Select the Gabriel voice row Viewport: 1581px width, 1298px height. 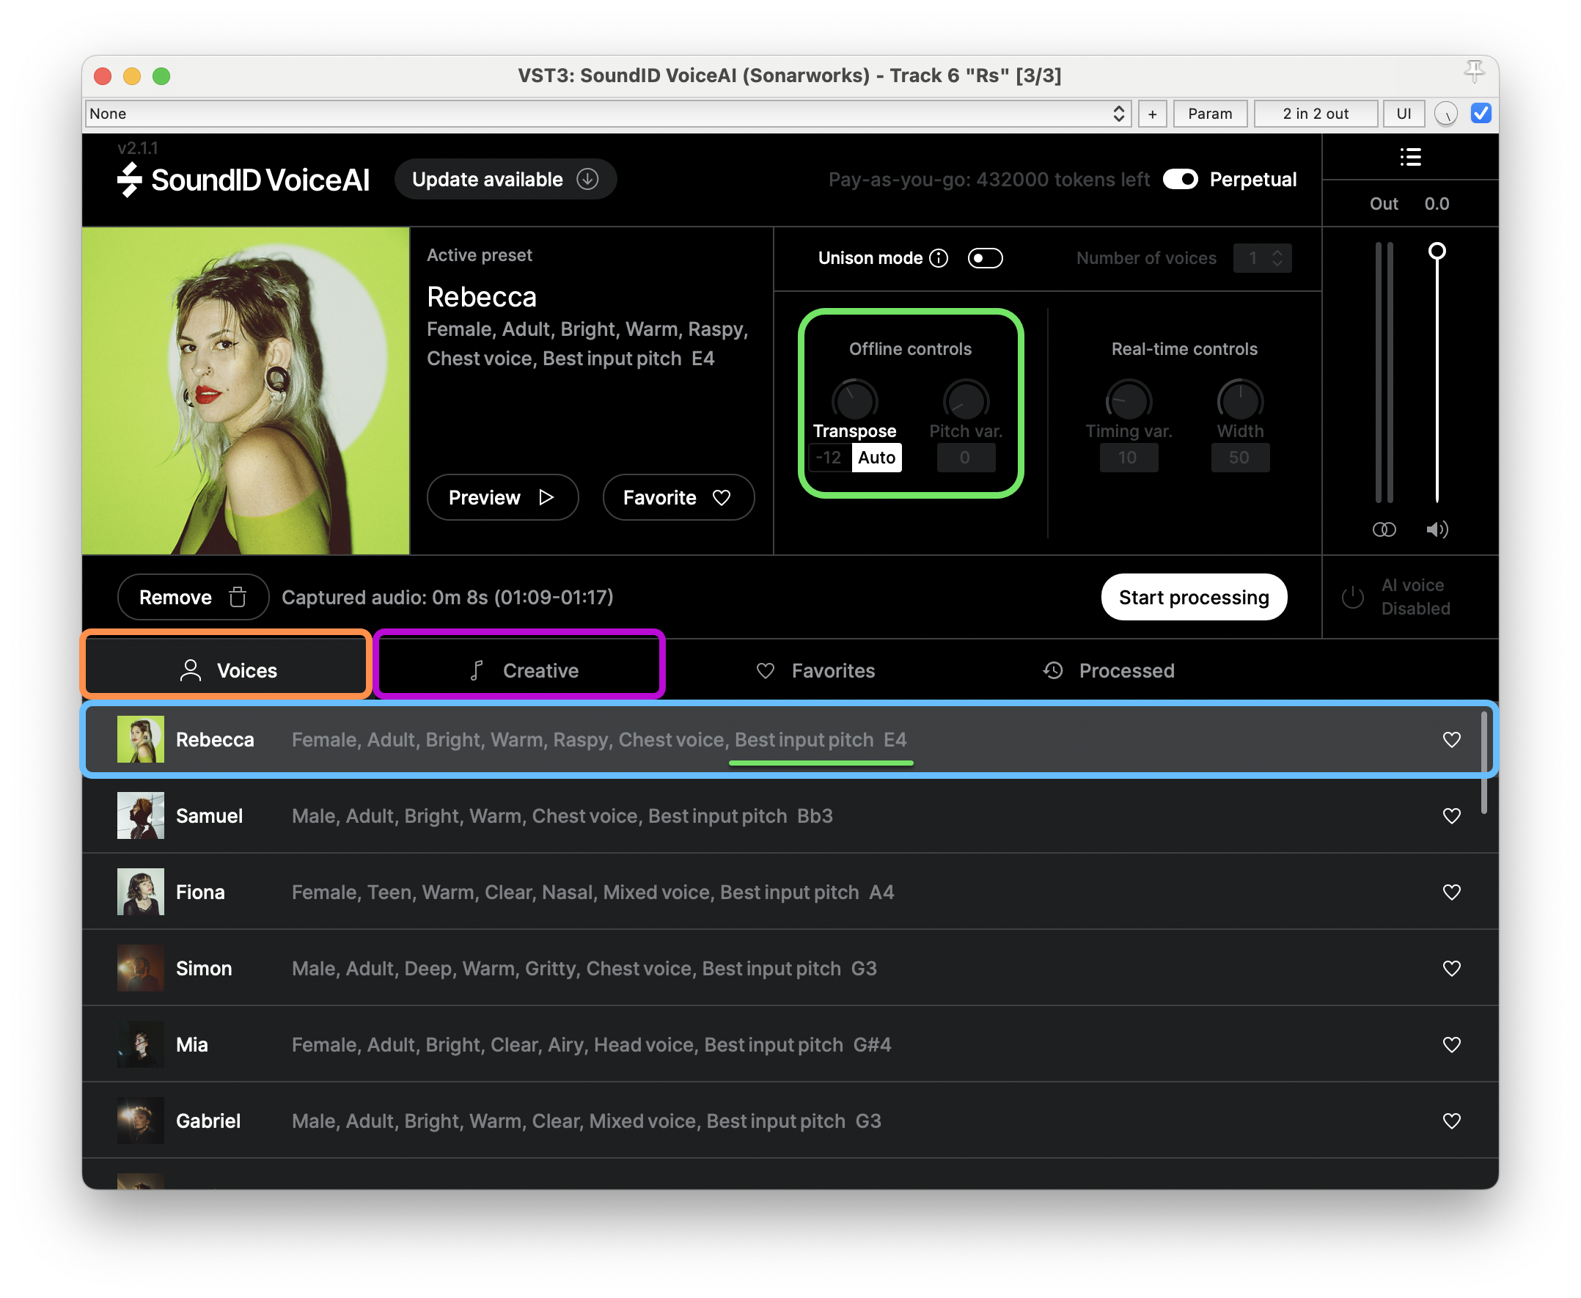(x=789, y=1121)
